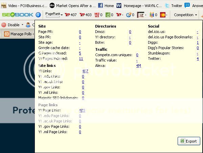Image resolution: width=203 pixels, height=153 pixels.
Task: Click the Archive.org site age icon
Action: click(x=140, y=15)
